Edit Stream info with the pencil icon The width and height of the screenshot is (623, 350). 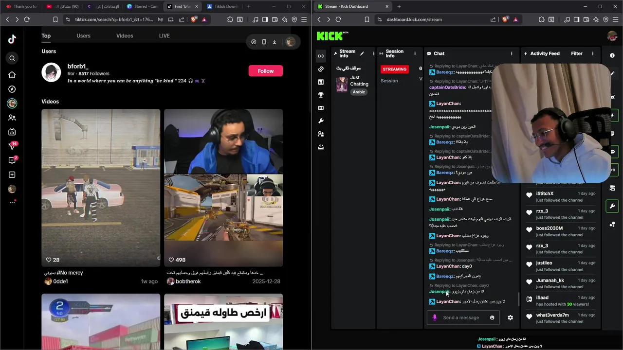(362, 53)
